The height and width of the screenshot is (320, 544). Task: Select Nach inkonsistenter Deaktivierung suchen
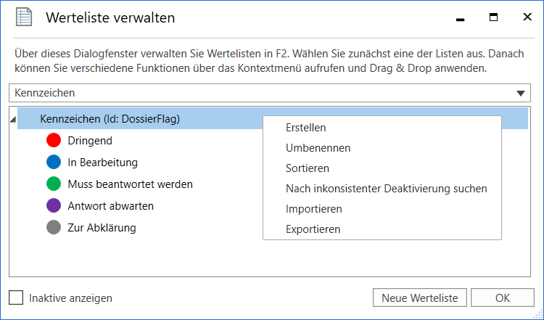tap(386, 189)
